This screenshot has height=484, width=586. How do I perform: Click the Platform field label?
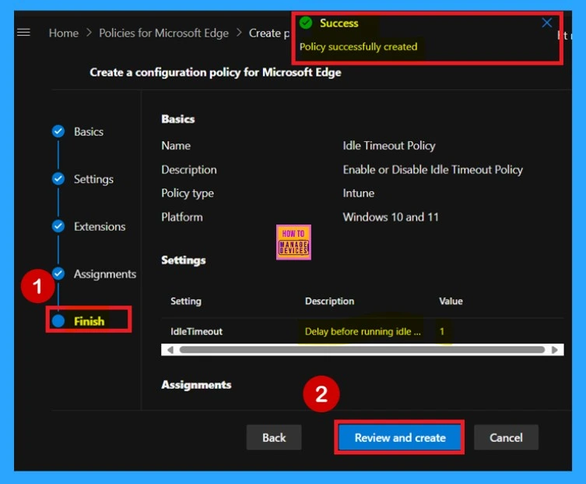tap(182, 217)
